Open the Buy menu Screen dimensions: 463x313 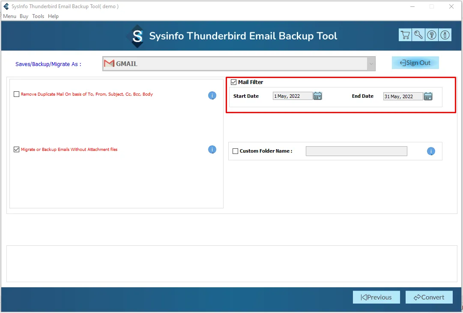point(24,16)
